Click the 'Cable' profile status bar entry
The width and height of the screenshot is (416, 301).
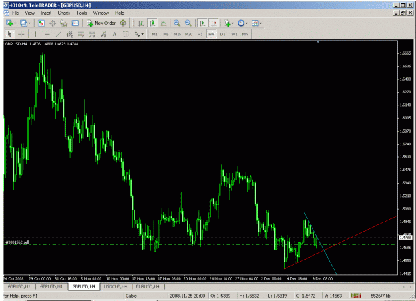pos(131,296)
